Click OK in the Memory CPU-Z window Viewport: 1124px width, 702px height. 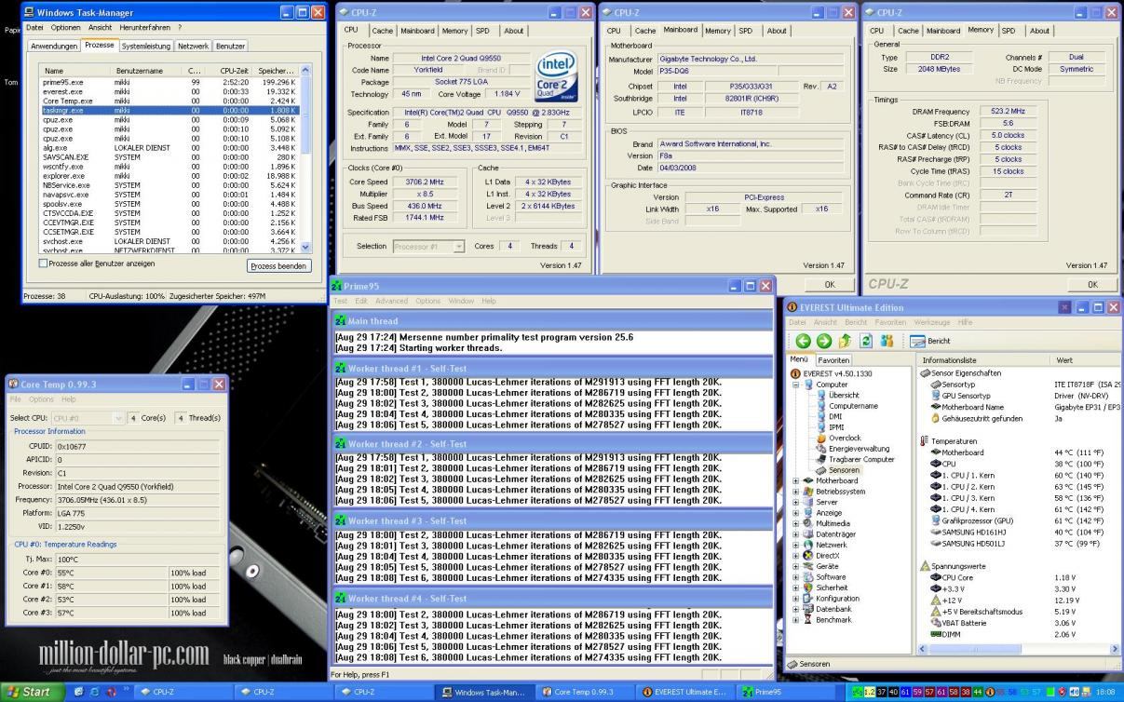pos(1093,284)
